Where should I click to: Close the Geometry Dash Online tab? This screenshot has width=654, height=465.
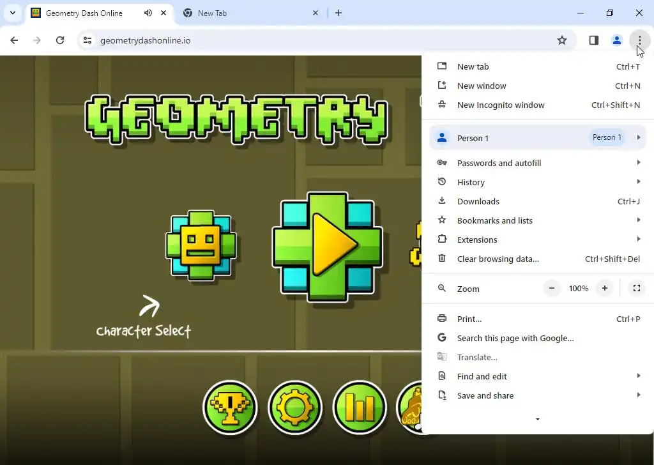click(163, 13)
